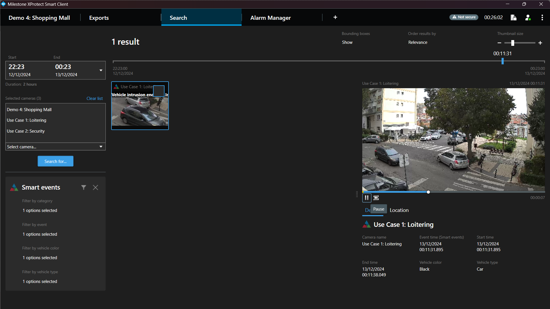Increase thumbnail size with plus icon

tap(540, 43)
